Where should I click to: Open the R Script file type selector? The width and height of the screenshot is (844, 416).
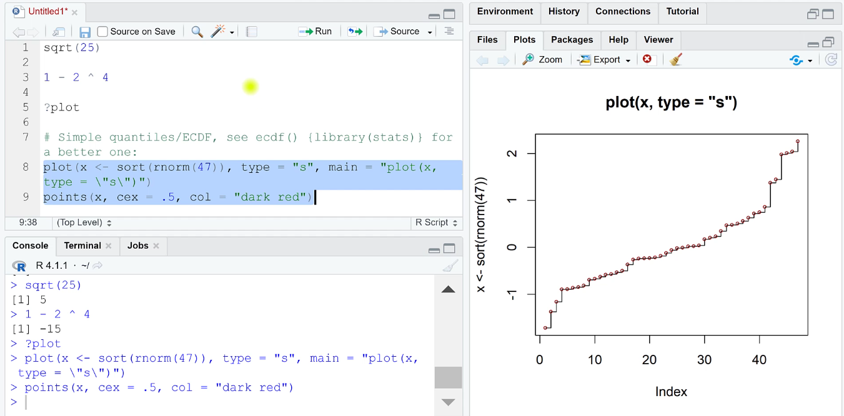click(x=437, y=223)
